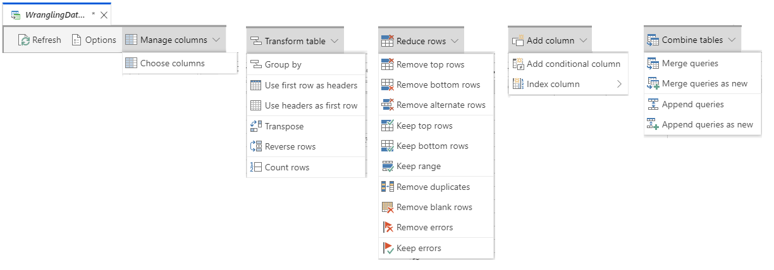Switch to the WranglingData tab
Viewport: 774px width, 270px height.
click(x=56, y=15)
